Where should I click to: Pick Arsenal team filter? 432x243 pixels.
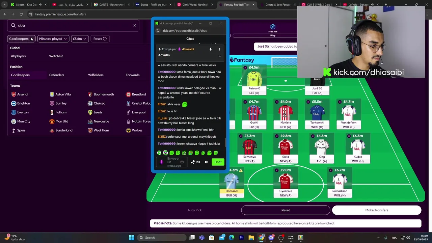click(20, 94)
